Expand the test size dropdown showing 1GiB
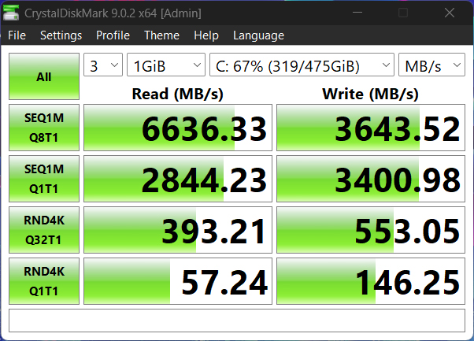 tap(166, 65)
